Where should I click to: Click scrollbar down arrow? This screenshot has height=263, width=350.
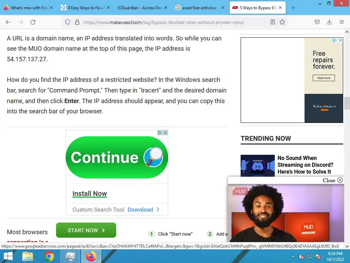tap(347, 246)
